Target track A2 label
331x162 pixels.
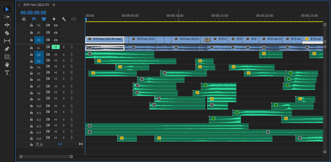39,55
